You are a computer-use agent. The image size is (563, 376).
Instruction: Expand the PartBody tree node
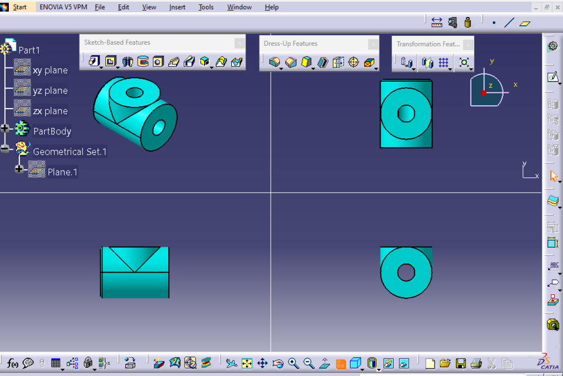(5, 128)
